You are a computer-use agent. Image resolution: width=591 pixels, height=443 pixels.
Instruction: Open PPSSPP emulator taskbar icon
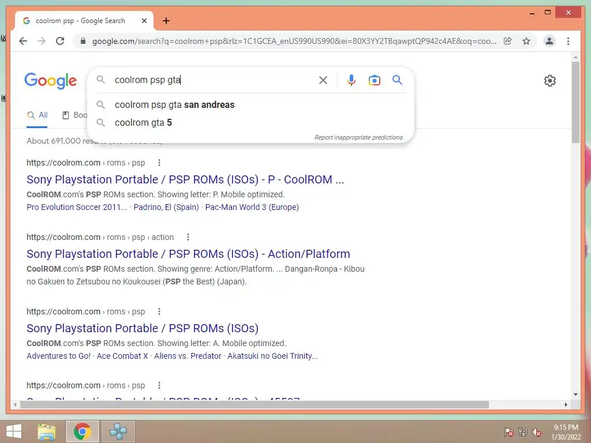click(118, 431)
